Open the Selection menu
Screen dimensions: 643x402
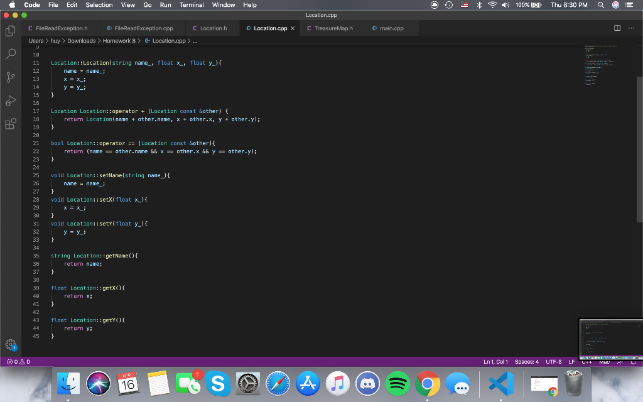(x=99, y=5)
